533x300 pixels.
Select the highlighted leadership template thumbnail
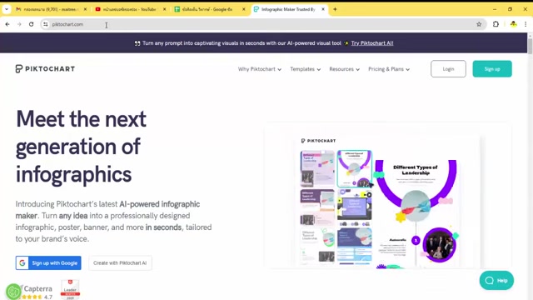click(x=355, y=168)
